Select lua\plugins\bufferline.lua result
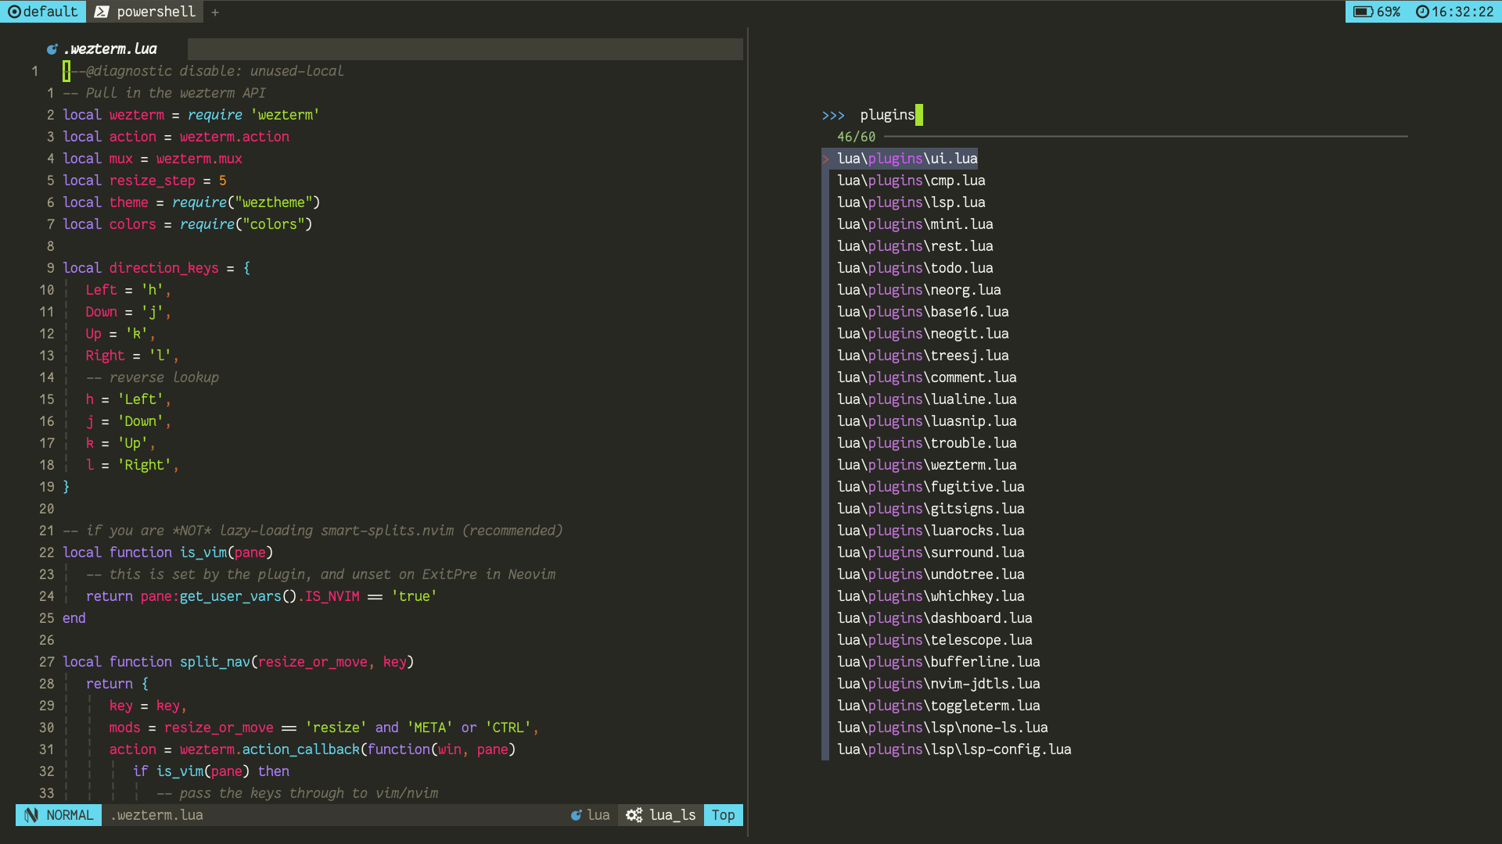 pyautogui.click(x=939, y=662)
